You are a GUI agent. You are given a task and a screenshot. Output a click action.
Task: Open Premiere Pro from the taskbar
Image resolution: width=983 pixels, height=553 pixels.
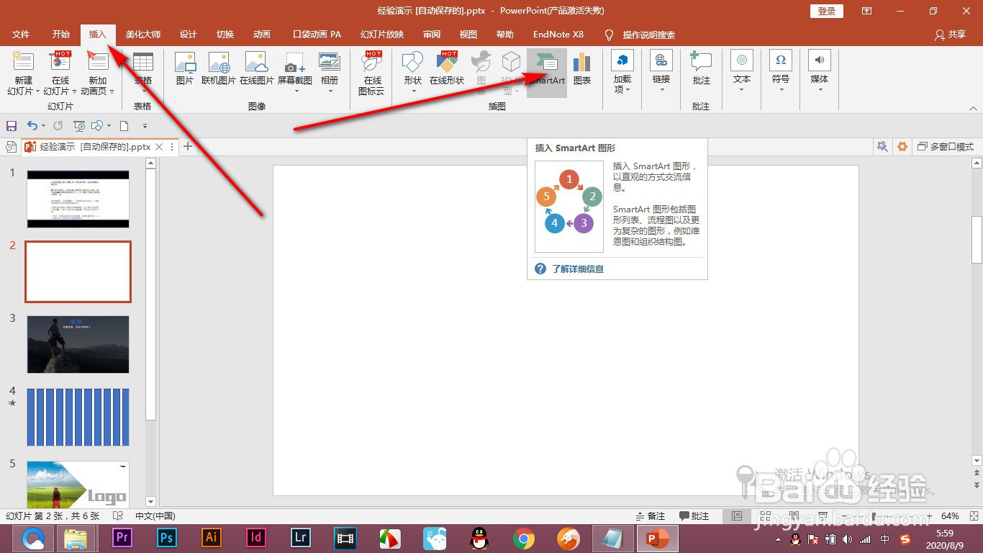[122, 538]
